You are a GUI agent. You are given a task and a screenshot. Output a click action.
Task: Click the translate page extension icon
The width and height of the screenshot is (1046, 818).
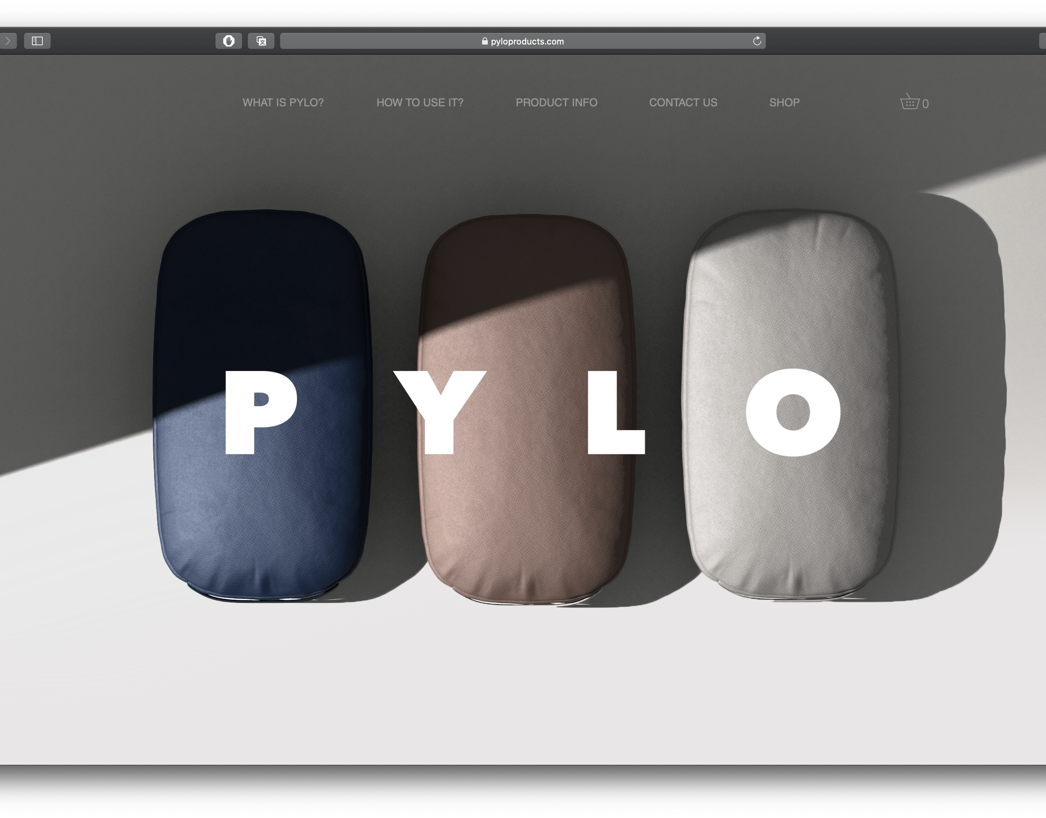point(261,41)
